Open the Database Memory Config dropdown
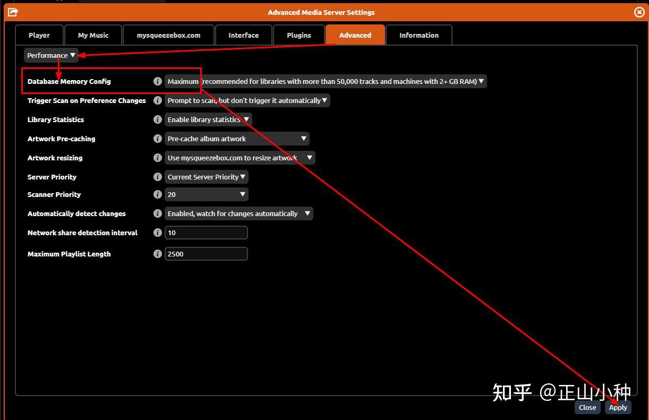Screen dimensions: 649x420 click(x=325, y=81)
